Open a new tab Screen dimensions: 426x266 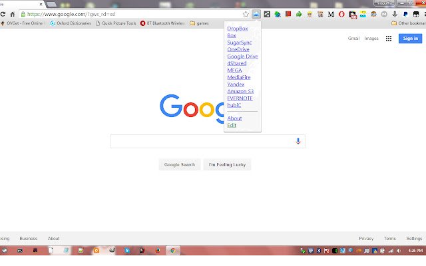(51, 5)
